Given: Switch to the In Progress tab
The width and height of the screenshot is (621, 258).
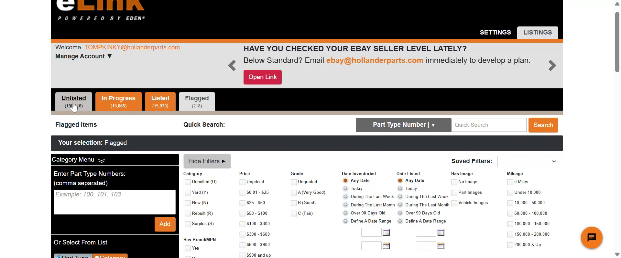Looking at the screenshot, I should tap(118, 101).
